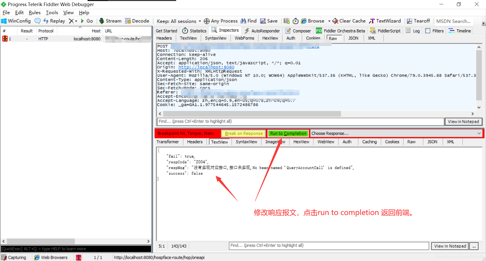Viewport: 486px width, 261px height.
Task: Open the Help menu
Action: pos(84,13)
